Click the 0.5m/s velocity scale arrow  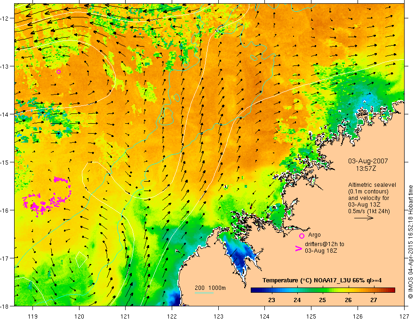coord(364,218)
